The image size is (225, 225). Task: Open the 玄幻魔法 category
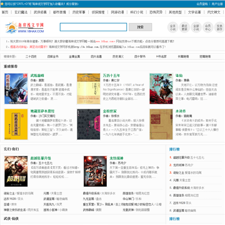point(21,12)
